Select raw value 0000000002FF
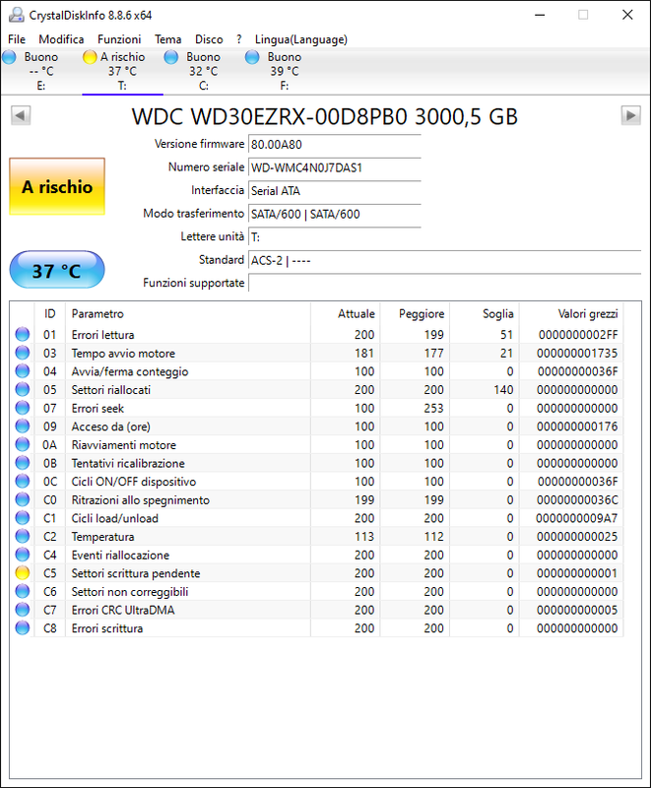This screenshot has height=788, width=651. pyautogui.click(x=578, y=335)
